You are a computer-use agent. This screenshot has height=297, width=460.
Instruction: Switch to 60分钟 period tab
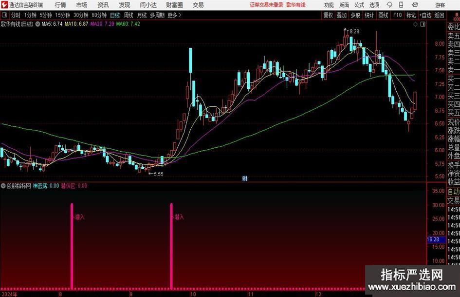coord(99,15)
